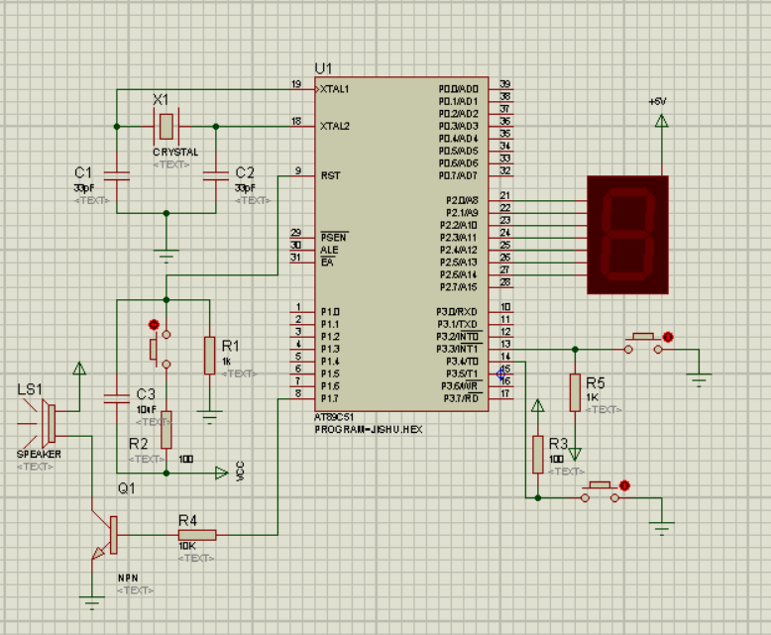Click the seven-segment display component
This screenshot has height=635, width=771.
[x=628, y=235]
